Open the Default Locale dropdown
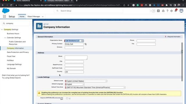Image resolution: width=186 pixels, height=104 pixels. tap(86, 81)
